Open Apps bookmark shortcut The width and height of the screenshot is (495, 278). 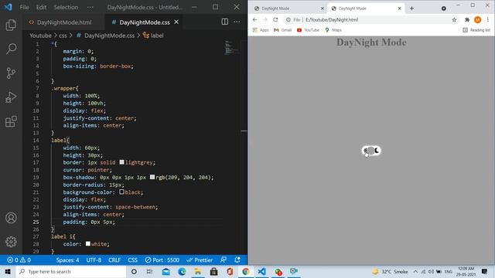click(x=261, y=30)
